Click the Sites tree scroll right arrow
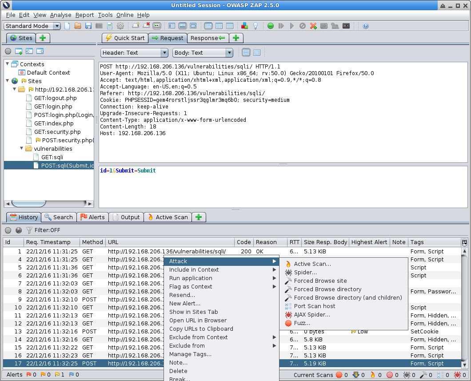This screenshot has height=381, width=471. 89,204
